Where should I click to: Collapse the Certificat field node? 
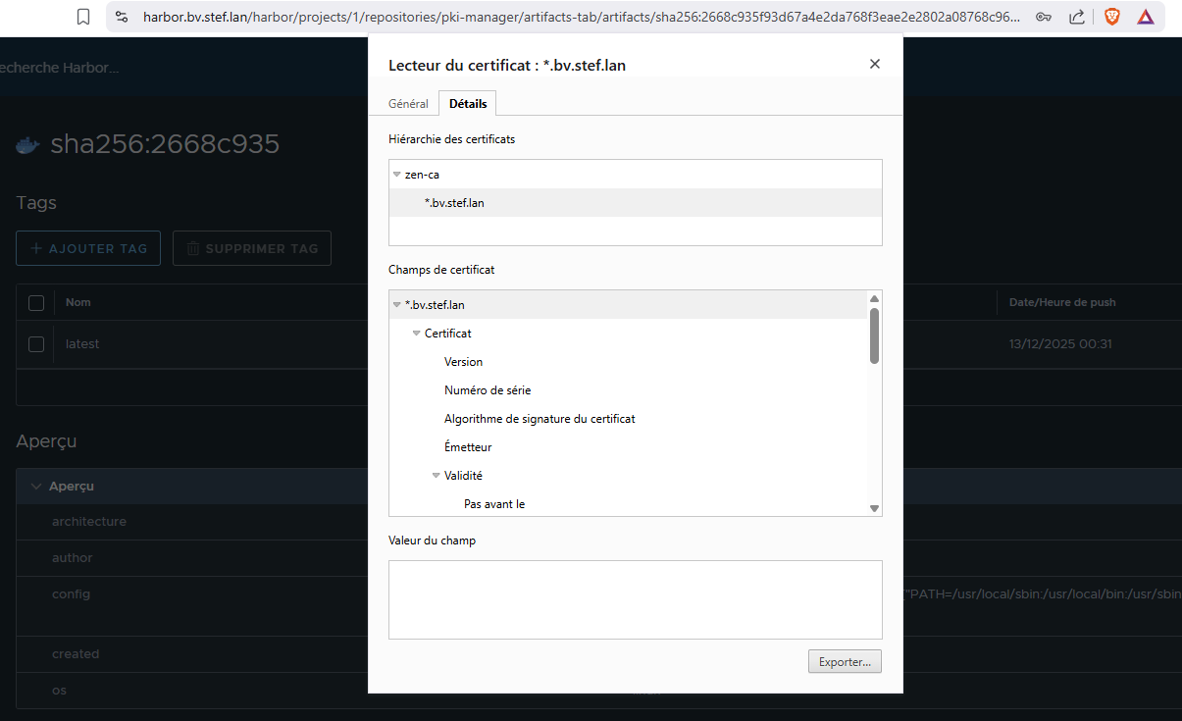click(x=417, y=334)
